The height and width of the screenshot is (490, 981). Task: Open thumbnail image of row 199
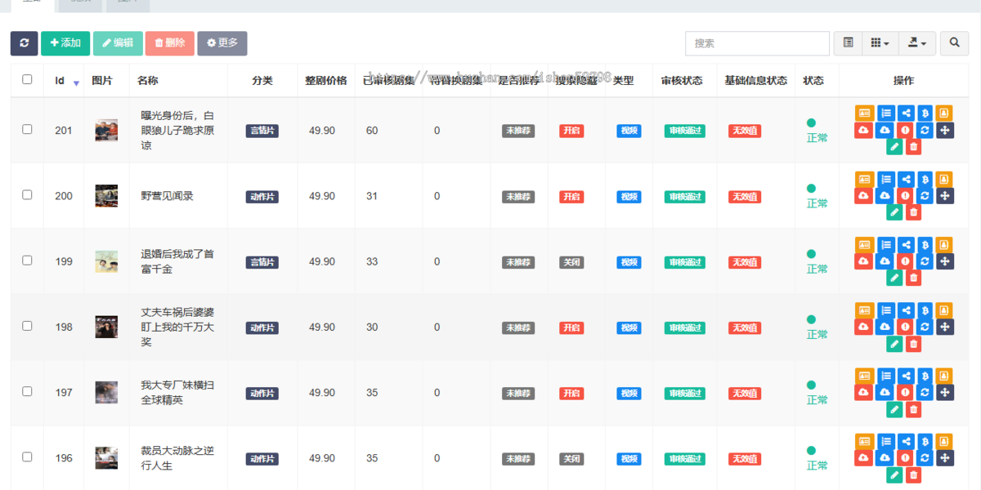(106, 261)
